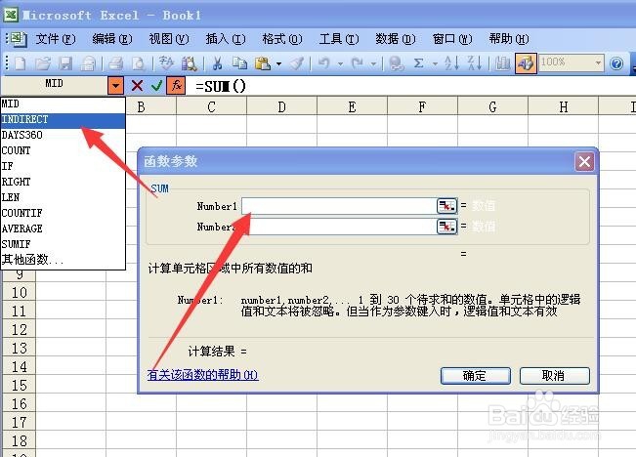Select DAYS360 from the function list
The image size is (636, 457).
click(x=63, y=135)
